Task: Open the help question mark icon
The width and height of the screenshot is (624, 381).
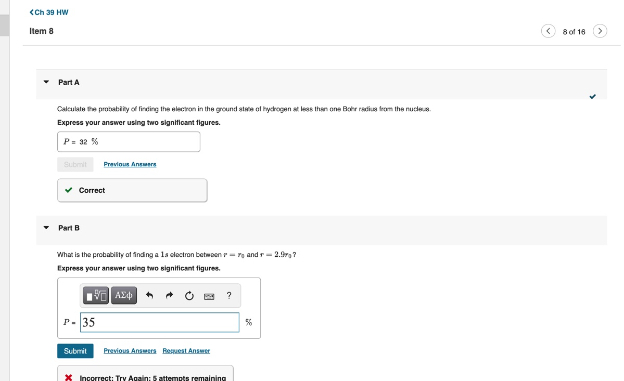Action: [x=229, y=295]
